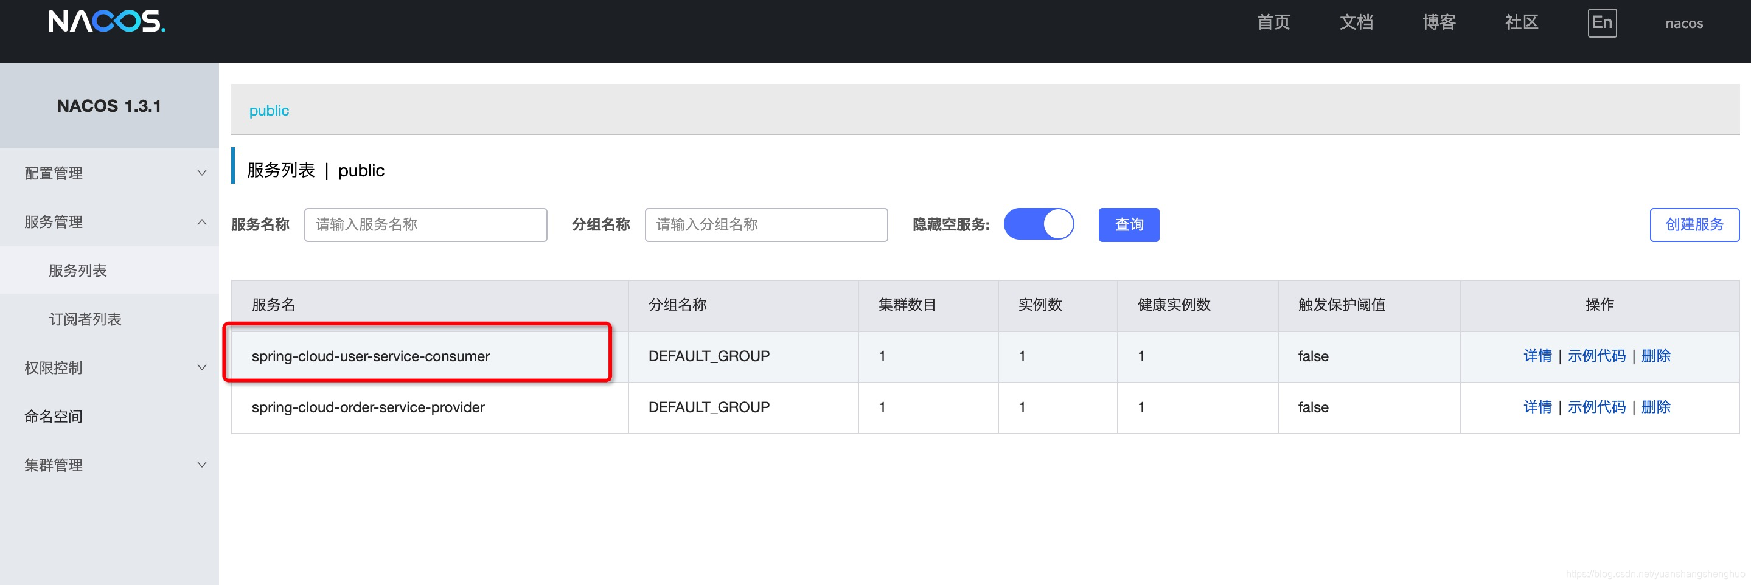
Task: Open 文档 in top navigation
Action: pos(1356,22)
